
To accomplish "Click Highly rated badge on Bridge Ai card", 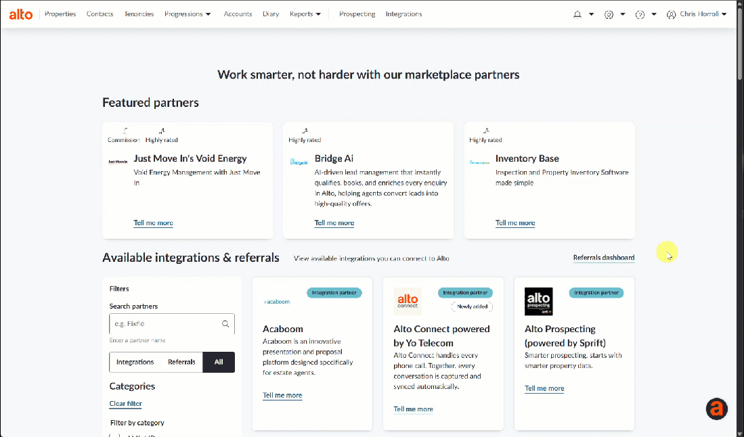I will (305, 135).
